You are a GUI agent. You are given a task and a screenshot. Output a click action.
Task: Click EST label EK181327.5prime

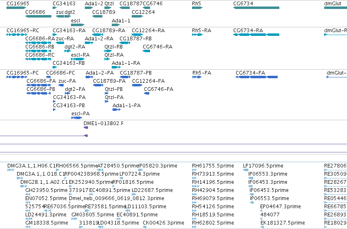click(283, 223)
